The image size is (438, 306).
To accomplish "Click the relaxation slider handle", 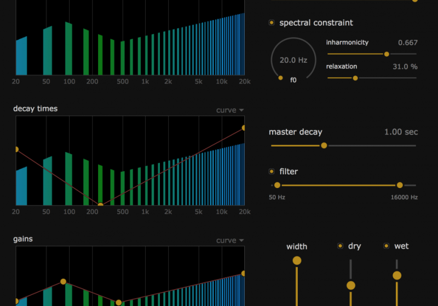I will 355,78.
